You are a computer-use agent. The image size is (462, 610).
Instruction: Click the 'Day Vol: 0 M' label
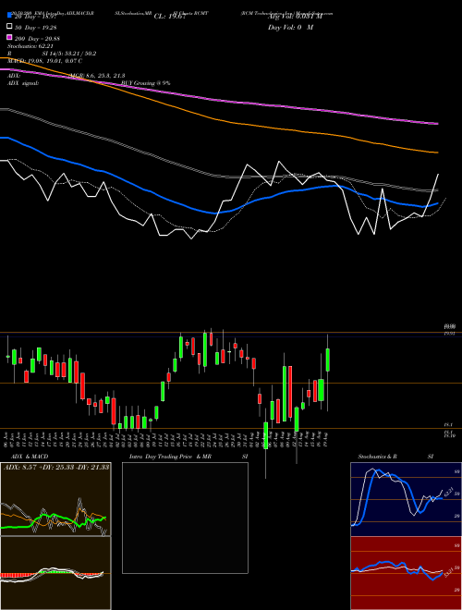click(290, 27)
